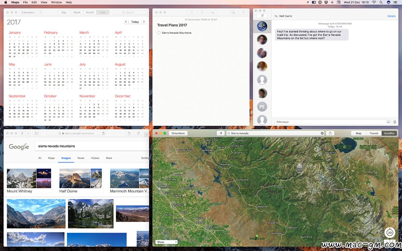This screenshot has width=402, height=251.
Task: Click the share icon in Notes toolbar
Action: pos(243,12)
